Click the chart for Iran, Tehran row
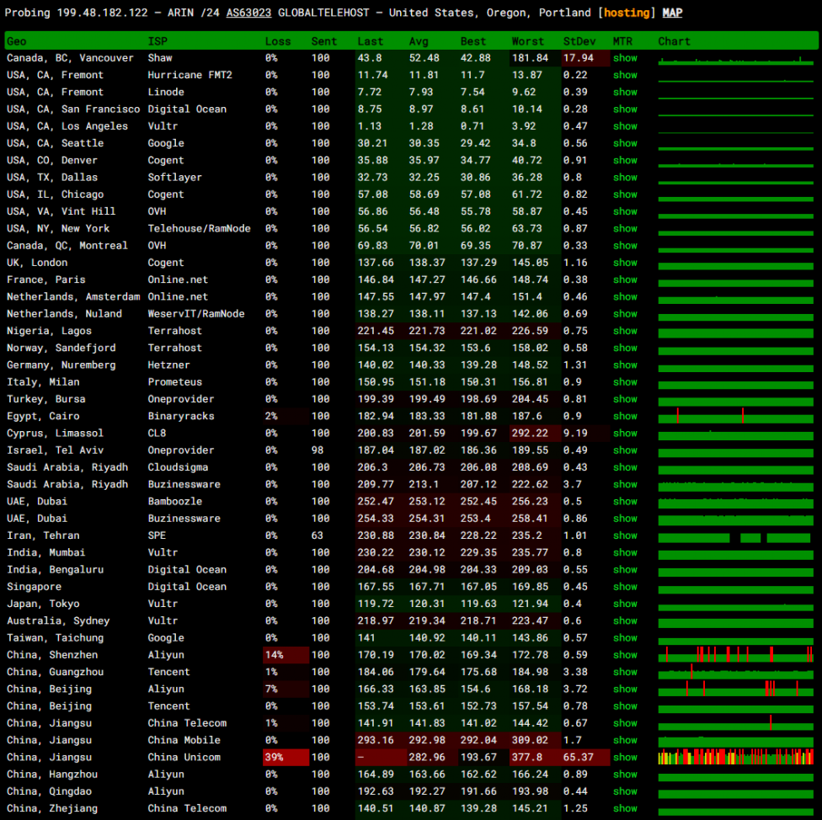Screen dimensions: 822x820 pos(735,538)
